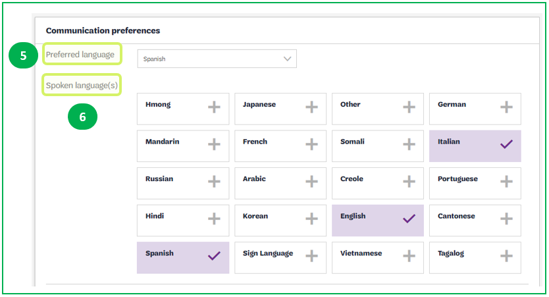Screen dimensions: 549x297
Task: Deselect the Italian language tile
Action: click(x=475, y=146)
